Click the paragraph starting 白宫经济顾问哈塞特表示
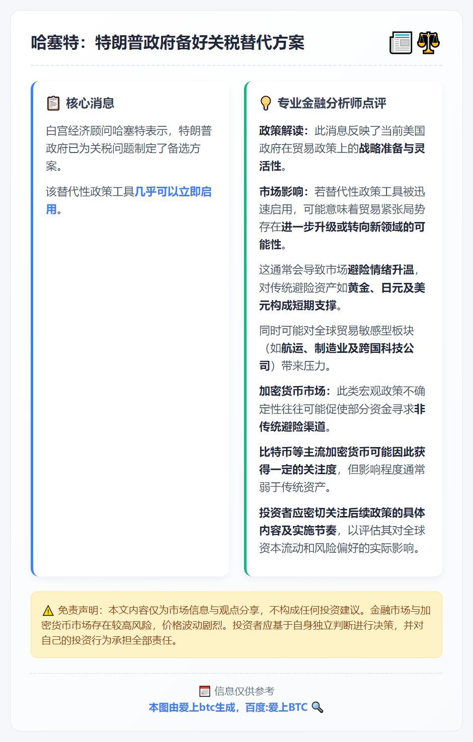 [129, 149]
